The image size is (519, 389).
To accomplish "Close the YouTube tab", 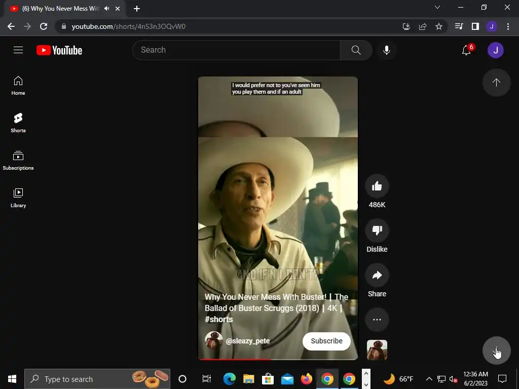I will (118, 9).
